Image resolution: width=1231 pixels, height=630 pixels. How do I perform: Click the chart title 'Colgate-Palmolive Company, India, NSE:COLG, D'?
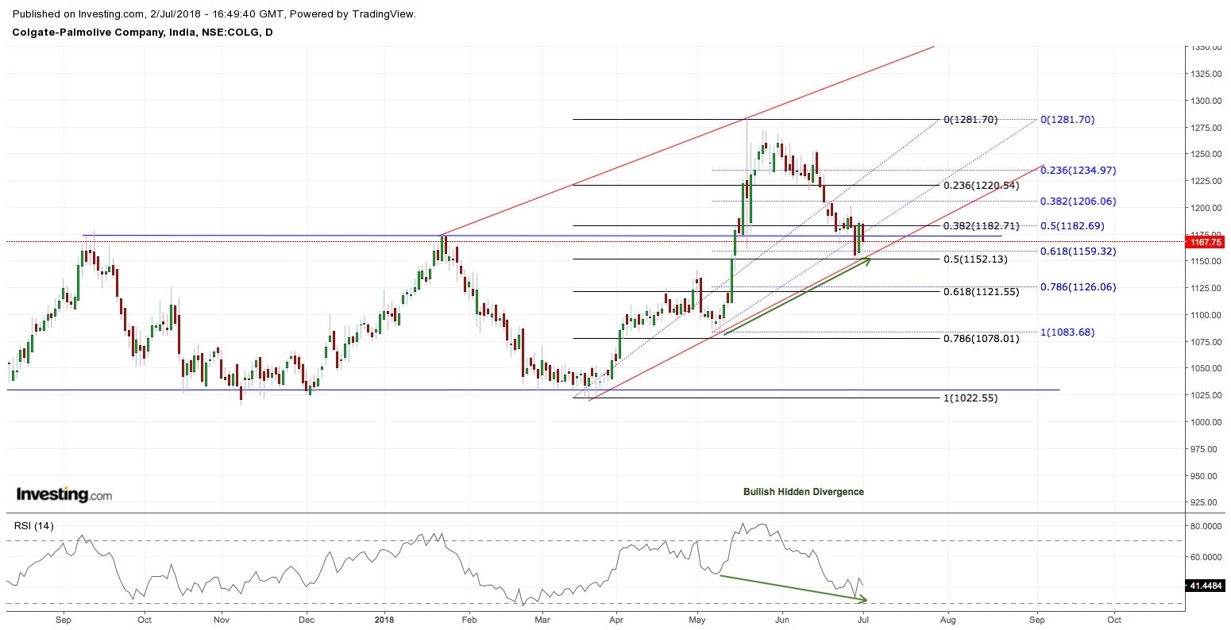tap(143, 33)
